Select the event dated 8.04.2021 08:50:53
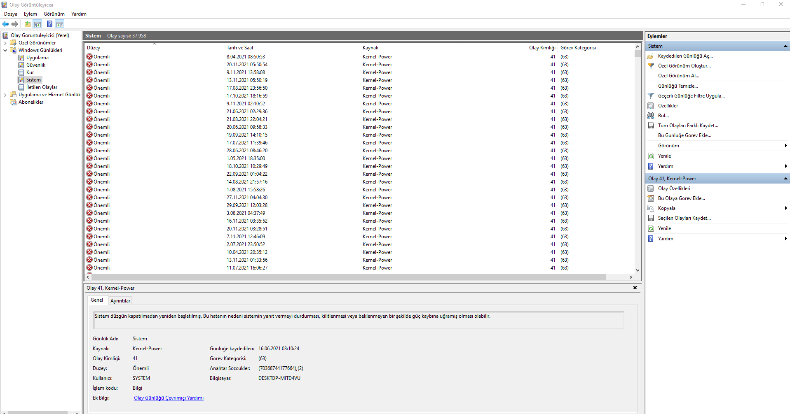 coord(359,57)
